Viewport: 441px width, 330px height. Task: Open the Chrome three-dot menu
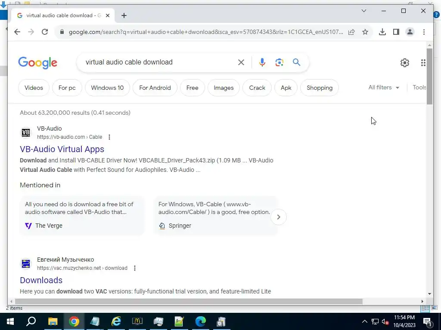(424, 32)
